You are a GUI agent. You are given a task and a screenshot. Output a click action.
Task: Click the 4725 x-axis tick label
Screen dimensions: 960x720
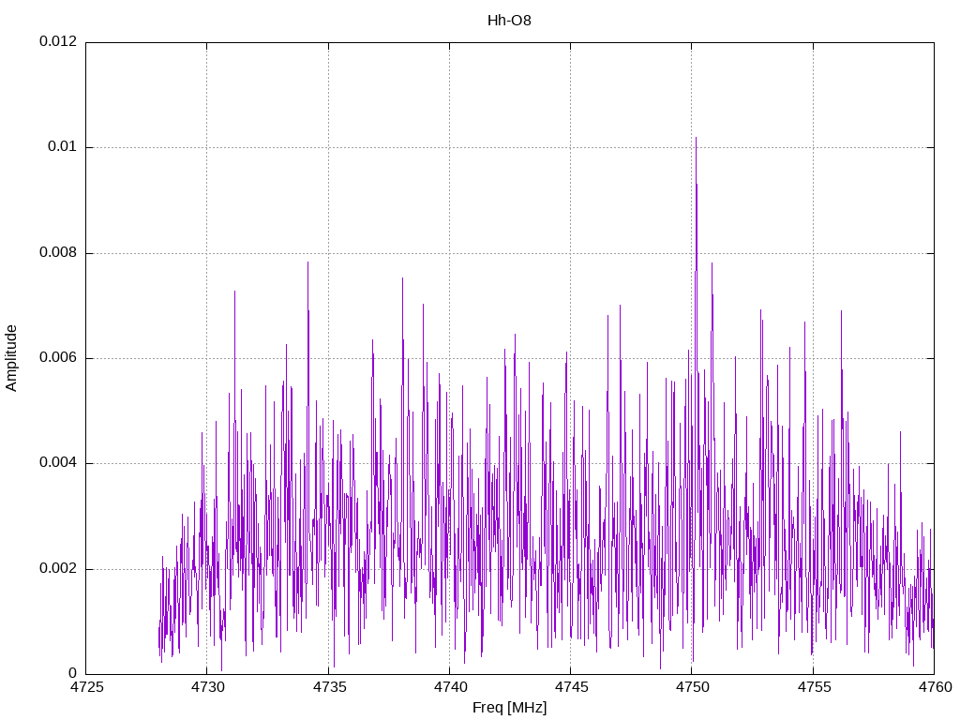click(85, 687)
